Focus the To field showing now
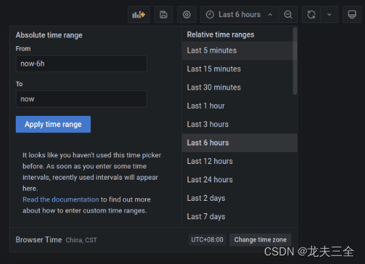The height and width of the screenshot is (264, 365). click(81, 99)
